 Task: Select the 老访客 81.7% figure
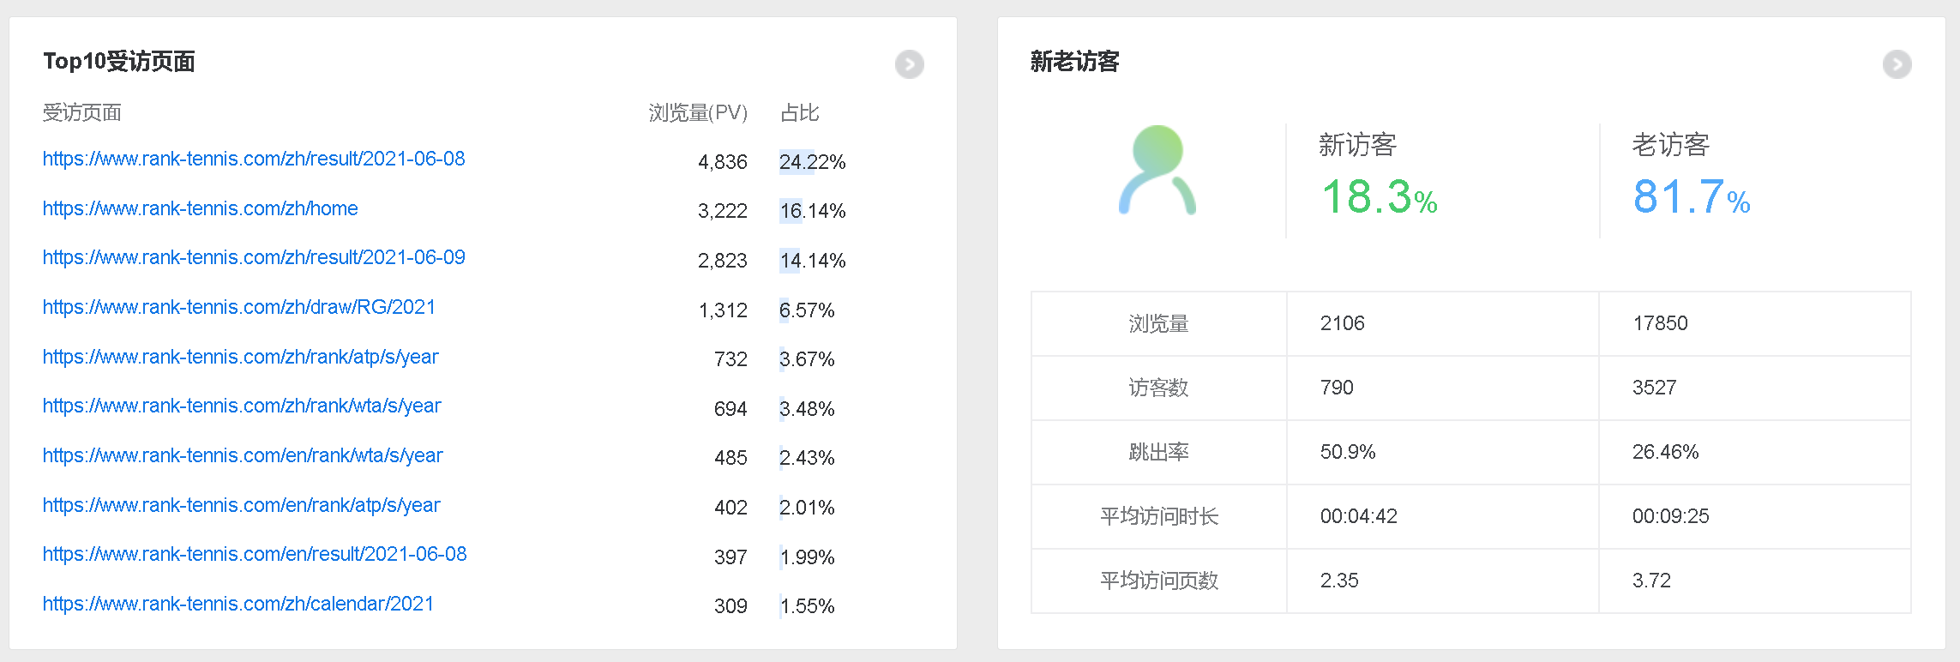(x=1691, y=197)
